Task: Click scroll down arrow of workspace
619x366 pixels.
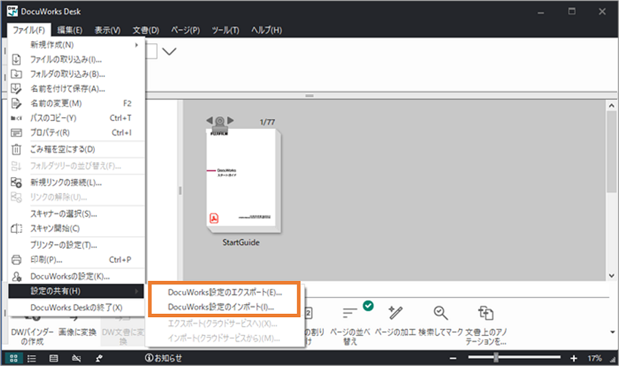Action: [611, 276]
